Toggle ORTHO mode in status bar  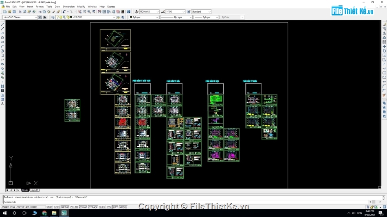65,207
